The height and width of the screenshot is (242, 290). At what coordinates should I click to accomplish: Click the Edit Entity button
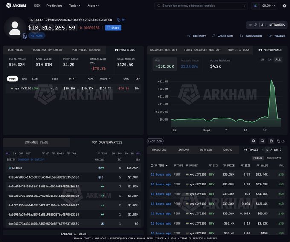pos(197,36)
